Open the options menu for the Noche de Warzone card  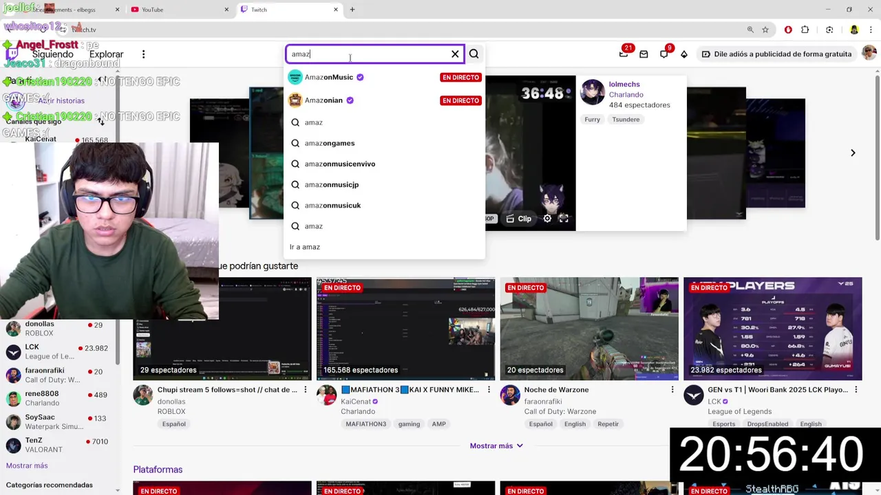(672, 390)
